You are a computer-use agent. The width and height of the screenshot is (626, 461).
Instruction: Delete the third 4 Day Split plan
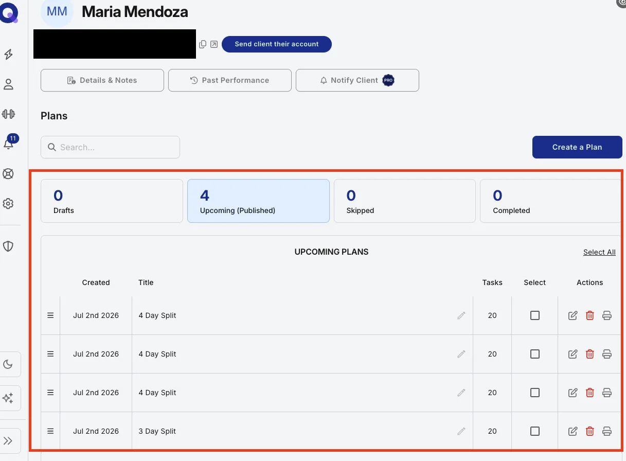click(590, 393)
